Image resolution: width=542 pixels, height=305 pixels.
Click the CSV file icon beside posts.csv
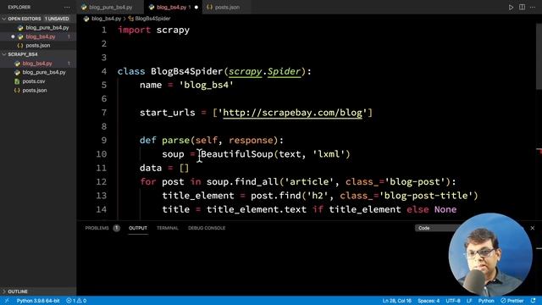tap(17, 81)
